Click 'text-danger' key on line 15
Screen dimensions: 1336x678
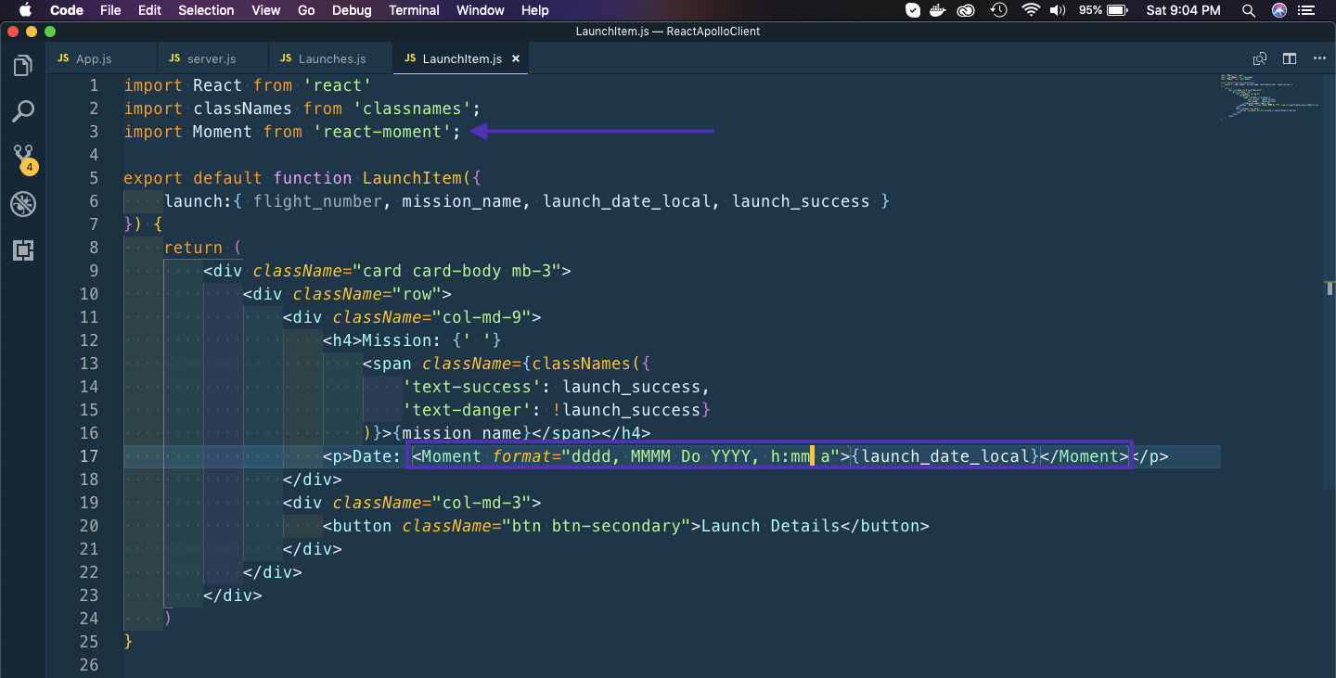point(467,410)
